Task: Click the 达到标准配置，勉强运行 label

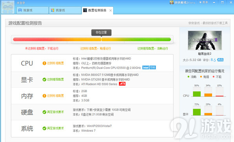Action: 95,48
